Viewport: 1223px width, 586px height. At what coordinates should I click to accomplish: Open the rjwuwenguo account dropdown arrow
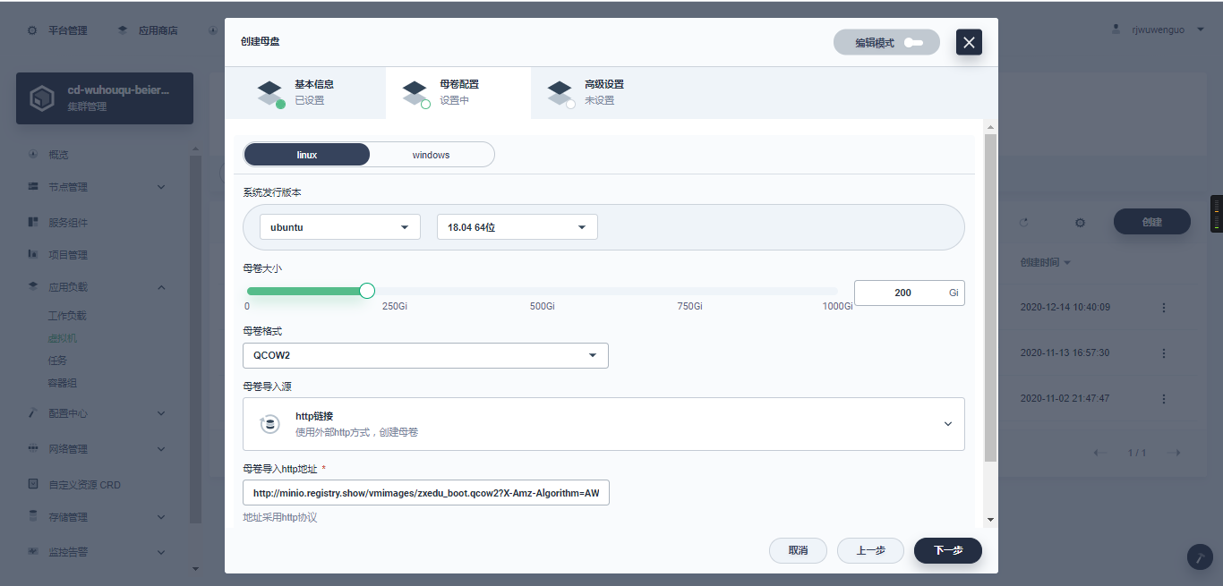click(1200, 30)
